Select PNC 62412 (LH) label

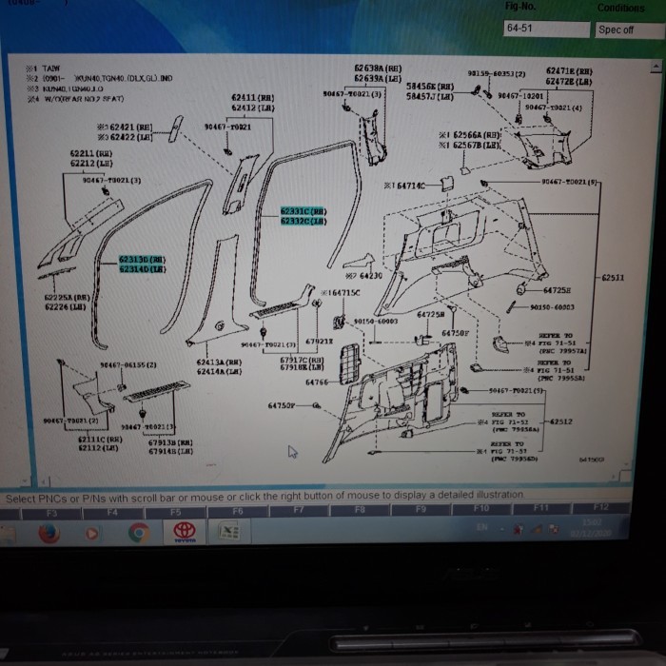253,108
